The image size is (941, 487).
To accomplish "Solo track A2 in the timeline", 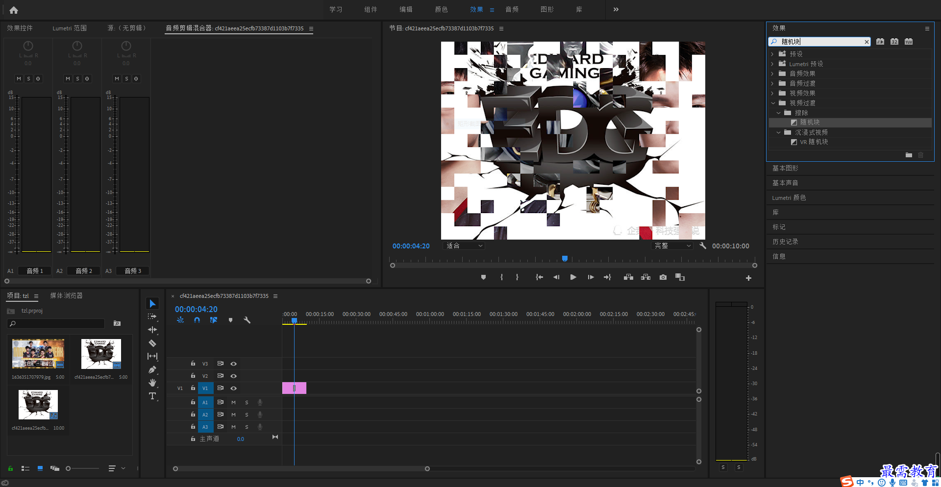I will (x=247, y=414).
